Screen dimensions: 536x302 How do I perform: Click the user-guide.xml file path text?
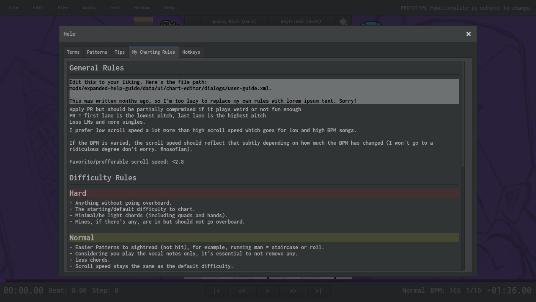pyautogui.click(x=170, y=89)
